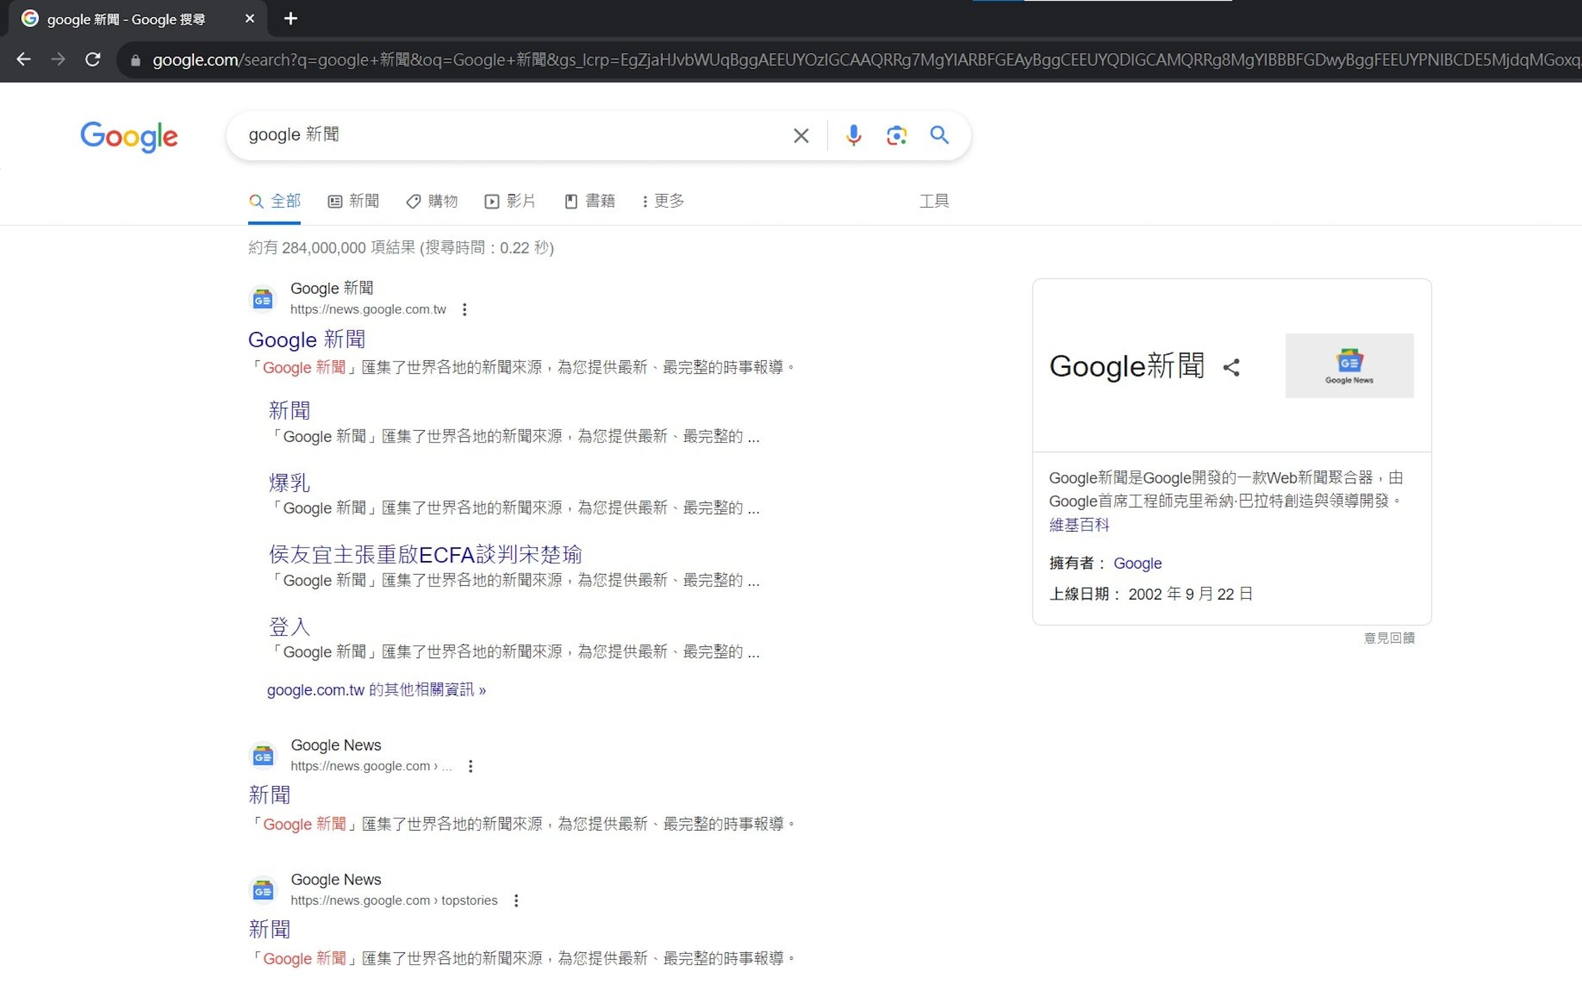
Task: Click the browser forward arrow
Action: coord(58,60)
